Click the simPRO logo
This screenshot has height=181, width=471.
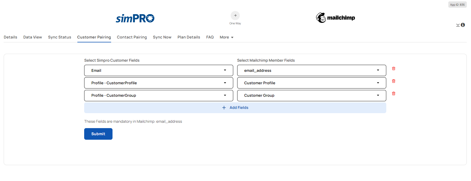(x=135, y=18)
